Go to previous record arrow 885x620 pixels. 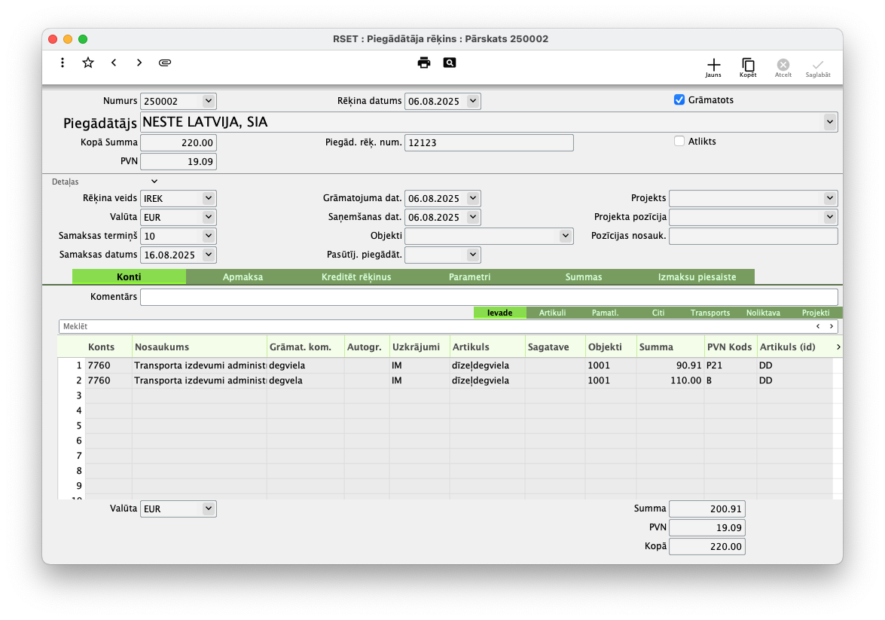point(114,63)
